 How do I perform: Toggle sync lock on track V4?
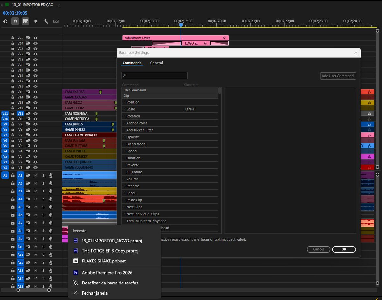click(x=28, y=151)
